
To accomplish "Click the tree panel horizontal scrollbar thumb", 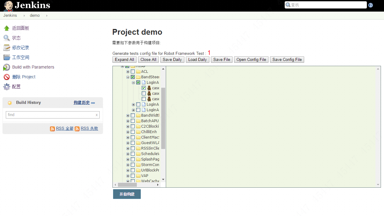I will (127, 185).
